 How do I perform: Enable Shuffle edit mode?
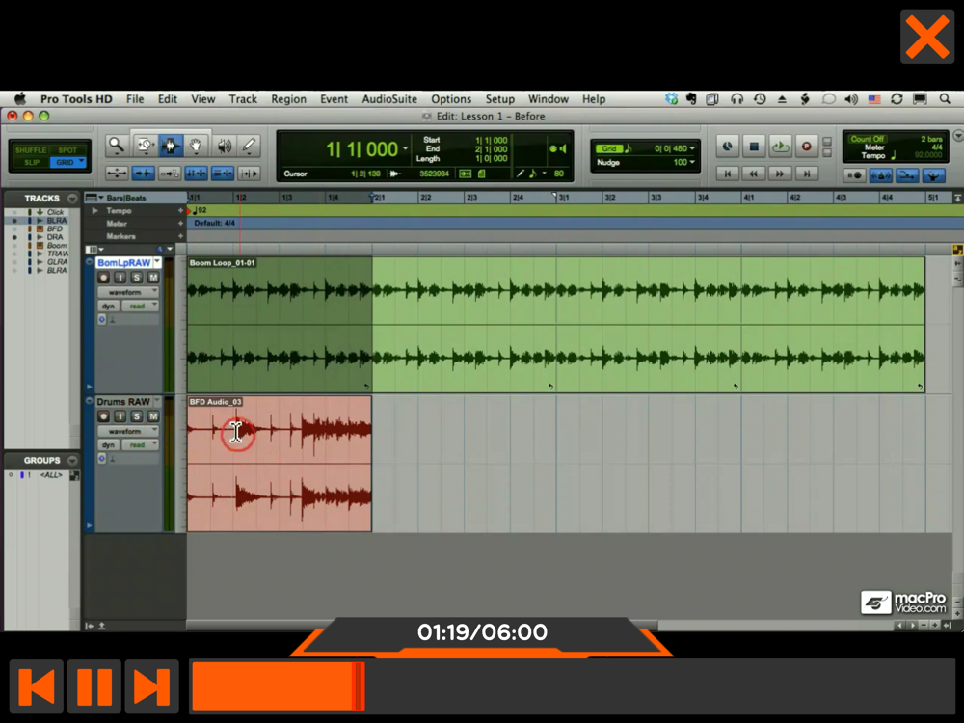[32, 150]
